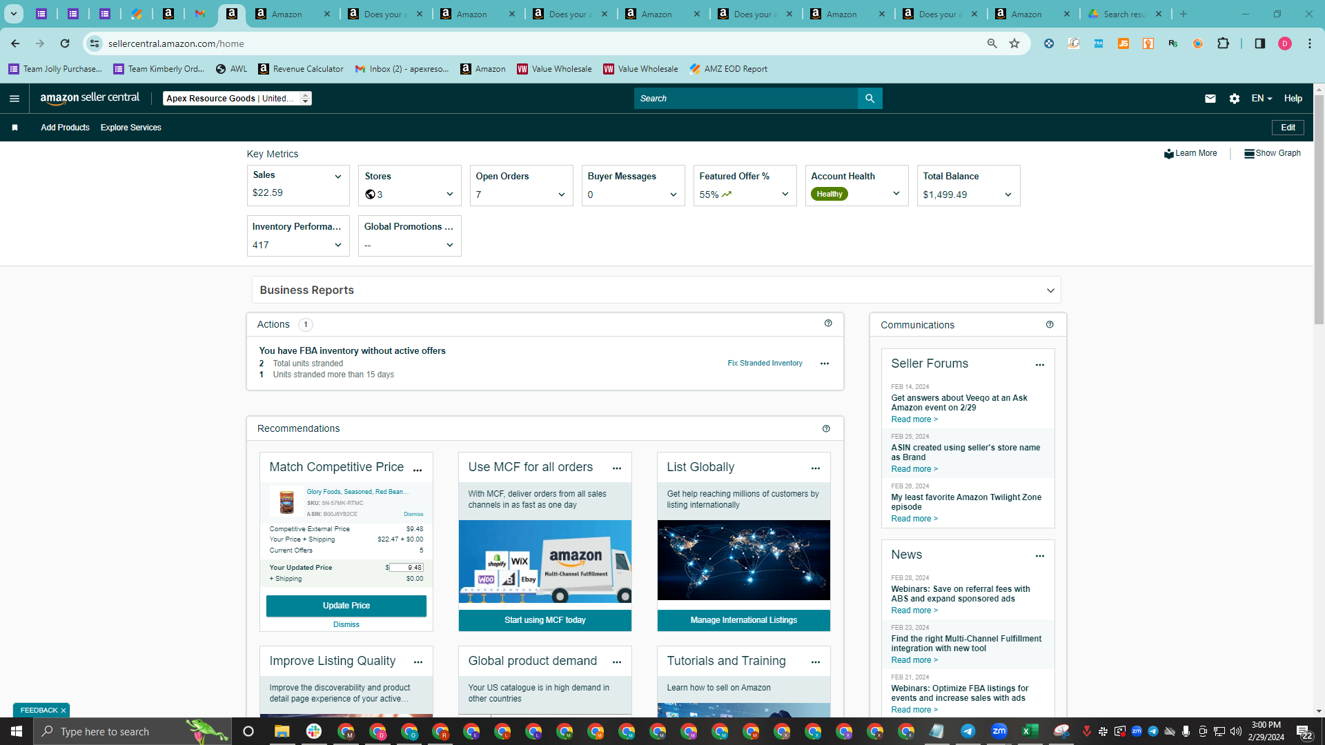Open Add Products menu item
Image resolution: width=1325 pixels, height=745 pixels.
[x=65, y=128]
